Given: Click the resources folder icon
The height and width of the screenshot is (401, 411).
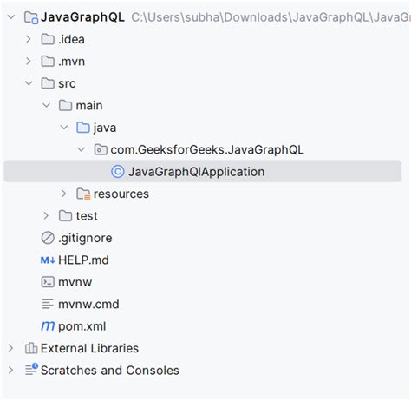Looking at the screenshot, I should coord(83,194).
